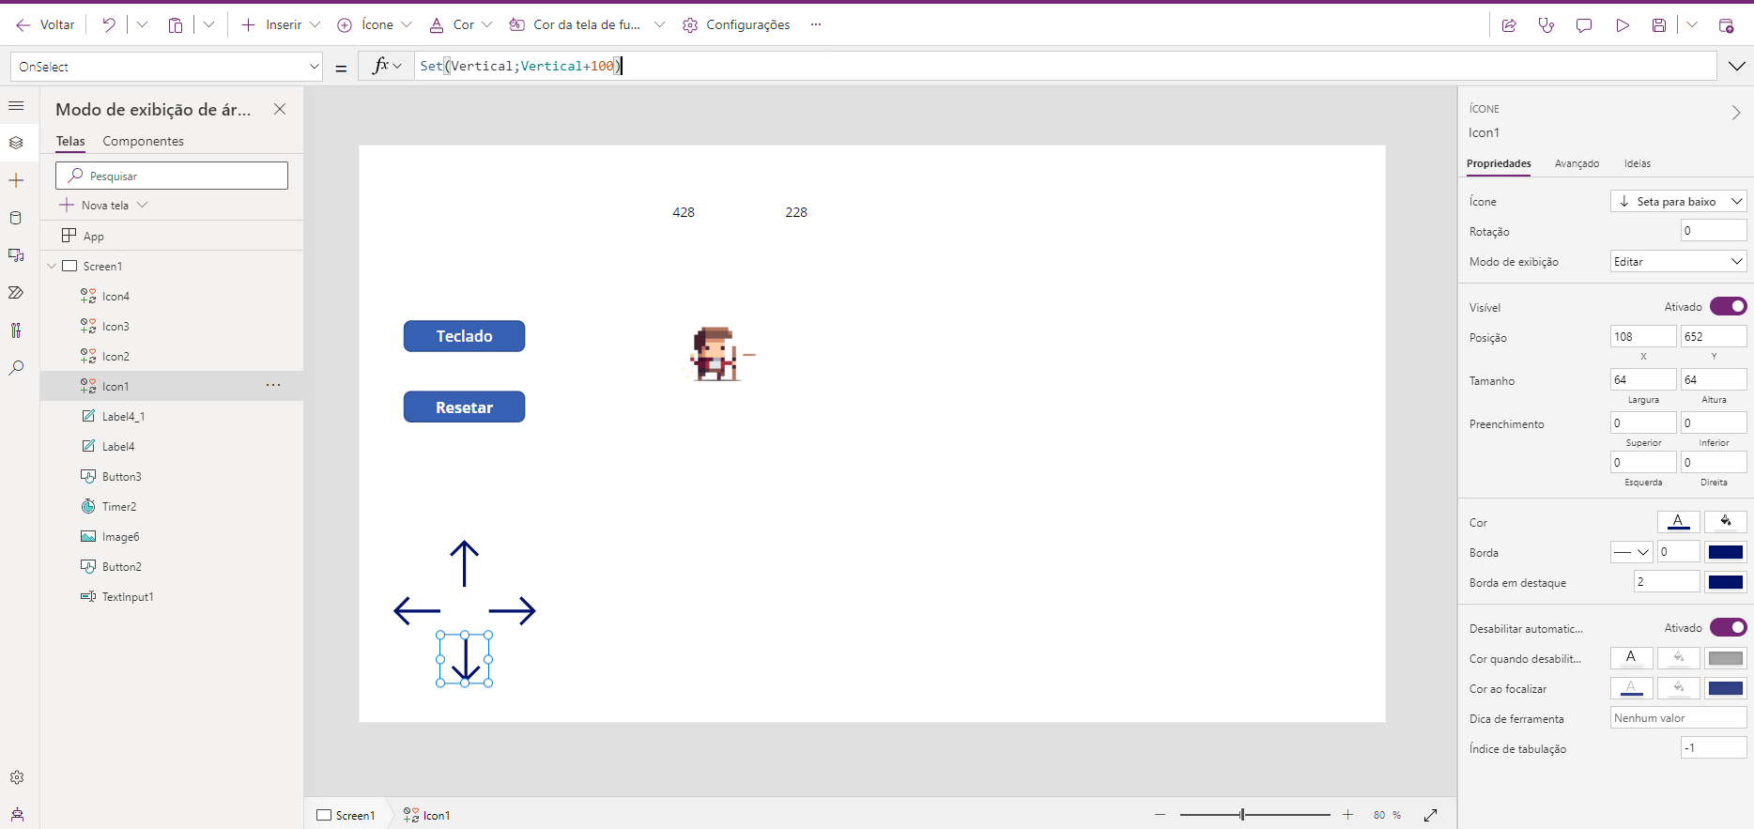Image resolution: width=1754 pixels, height=829 pixels.
Task: Collapse the Screen1 tree node
Action: pos(52,267)
